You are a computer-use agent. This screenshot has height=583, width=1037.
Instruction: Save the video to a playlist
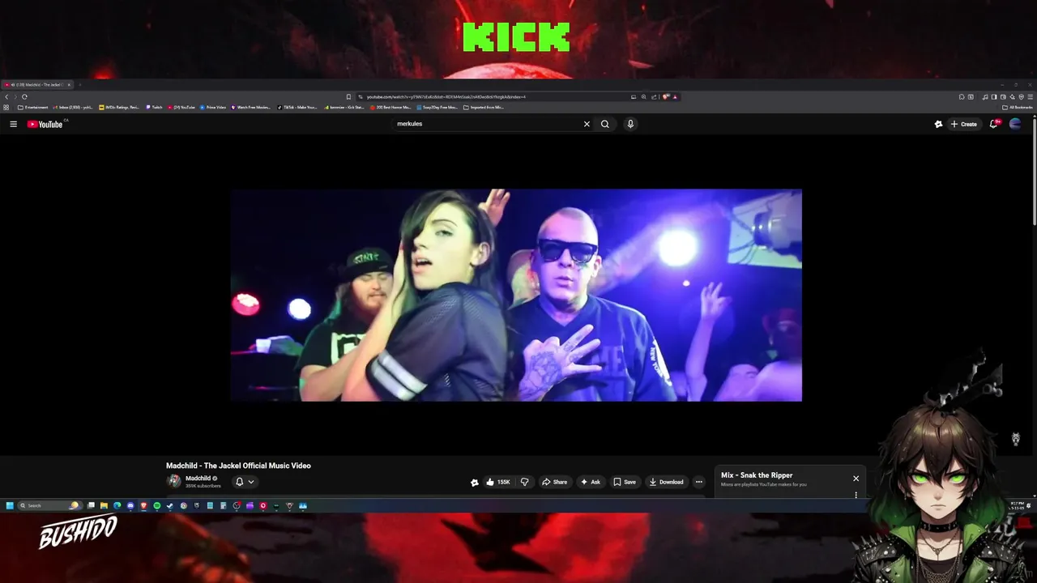(x=625, y=482)
